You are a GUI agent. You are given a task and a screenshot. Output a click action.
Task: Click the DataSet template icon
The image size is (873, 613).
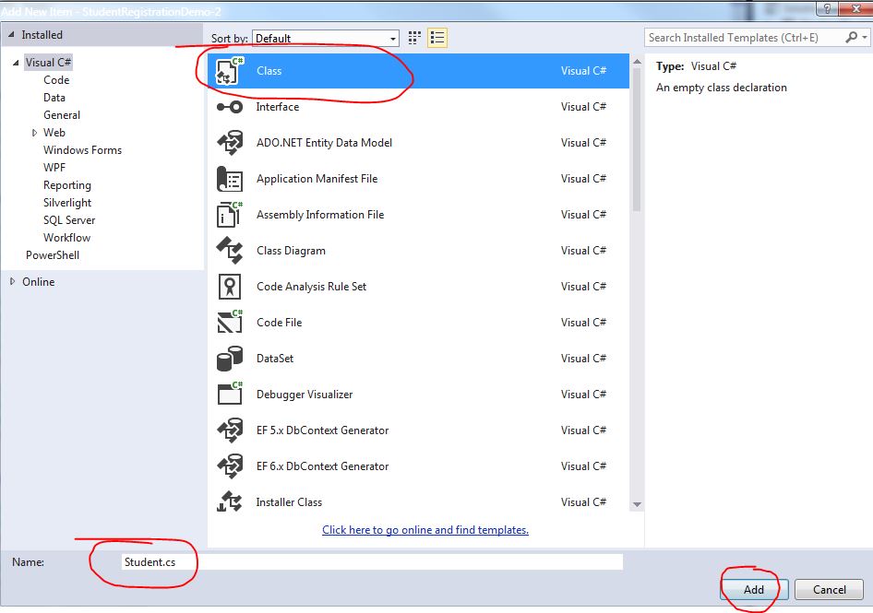pos(229,359)
